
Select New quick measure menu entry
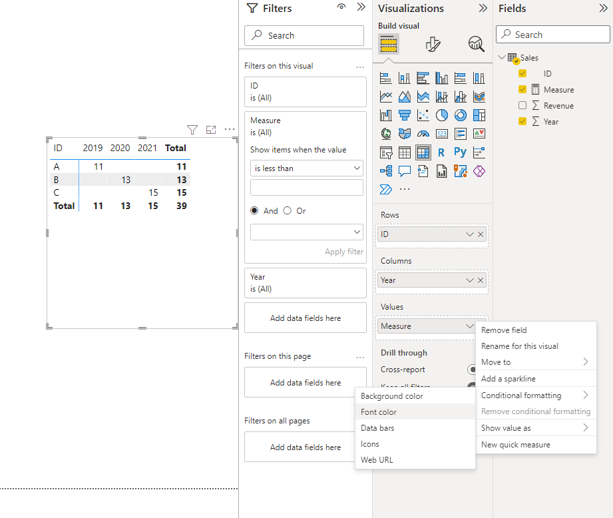click(x=515, y=445)
